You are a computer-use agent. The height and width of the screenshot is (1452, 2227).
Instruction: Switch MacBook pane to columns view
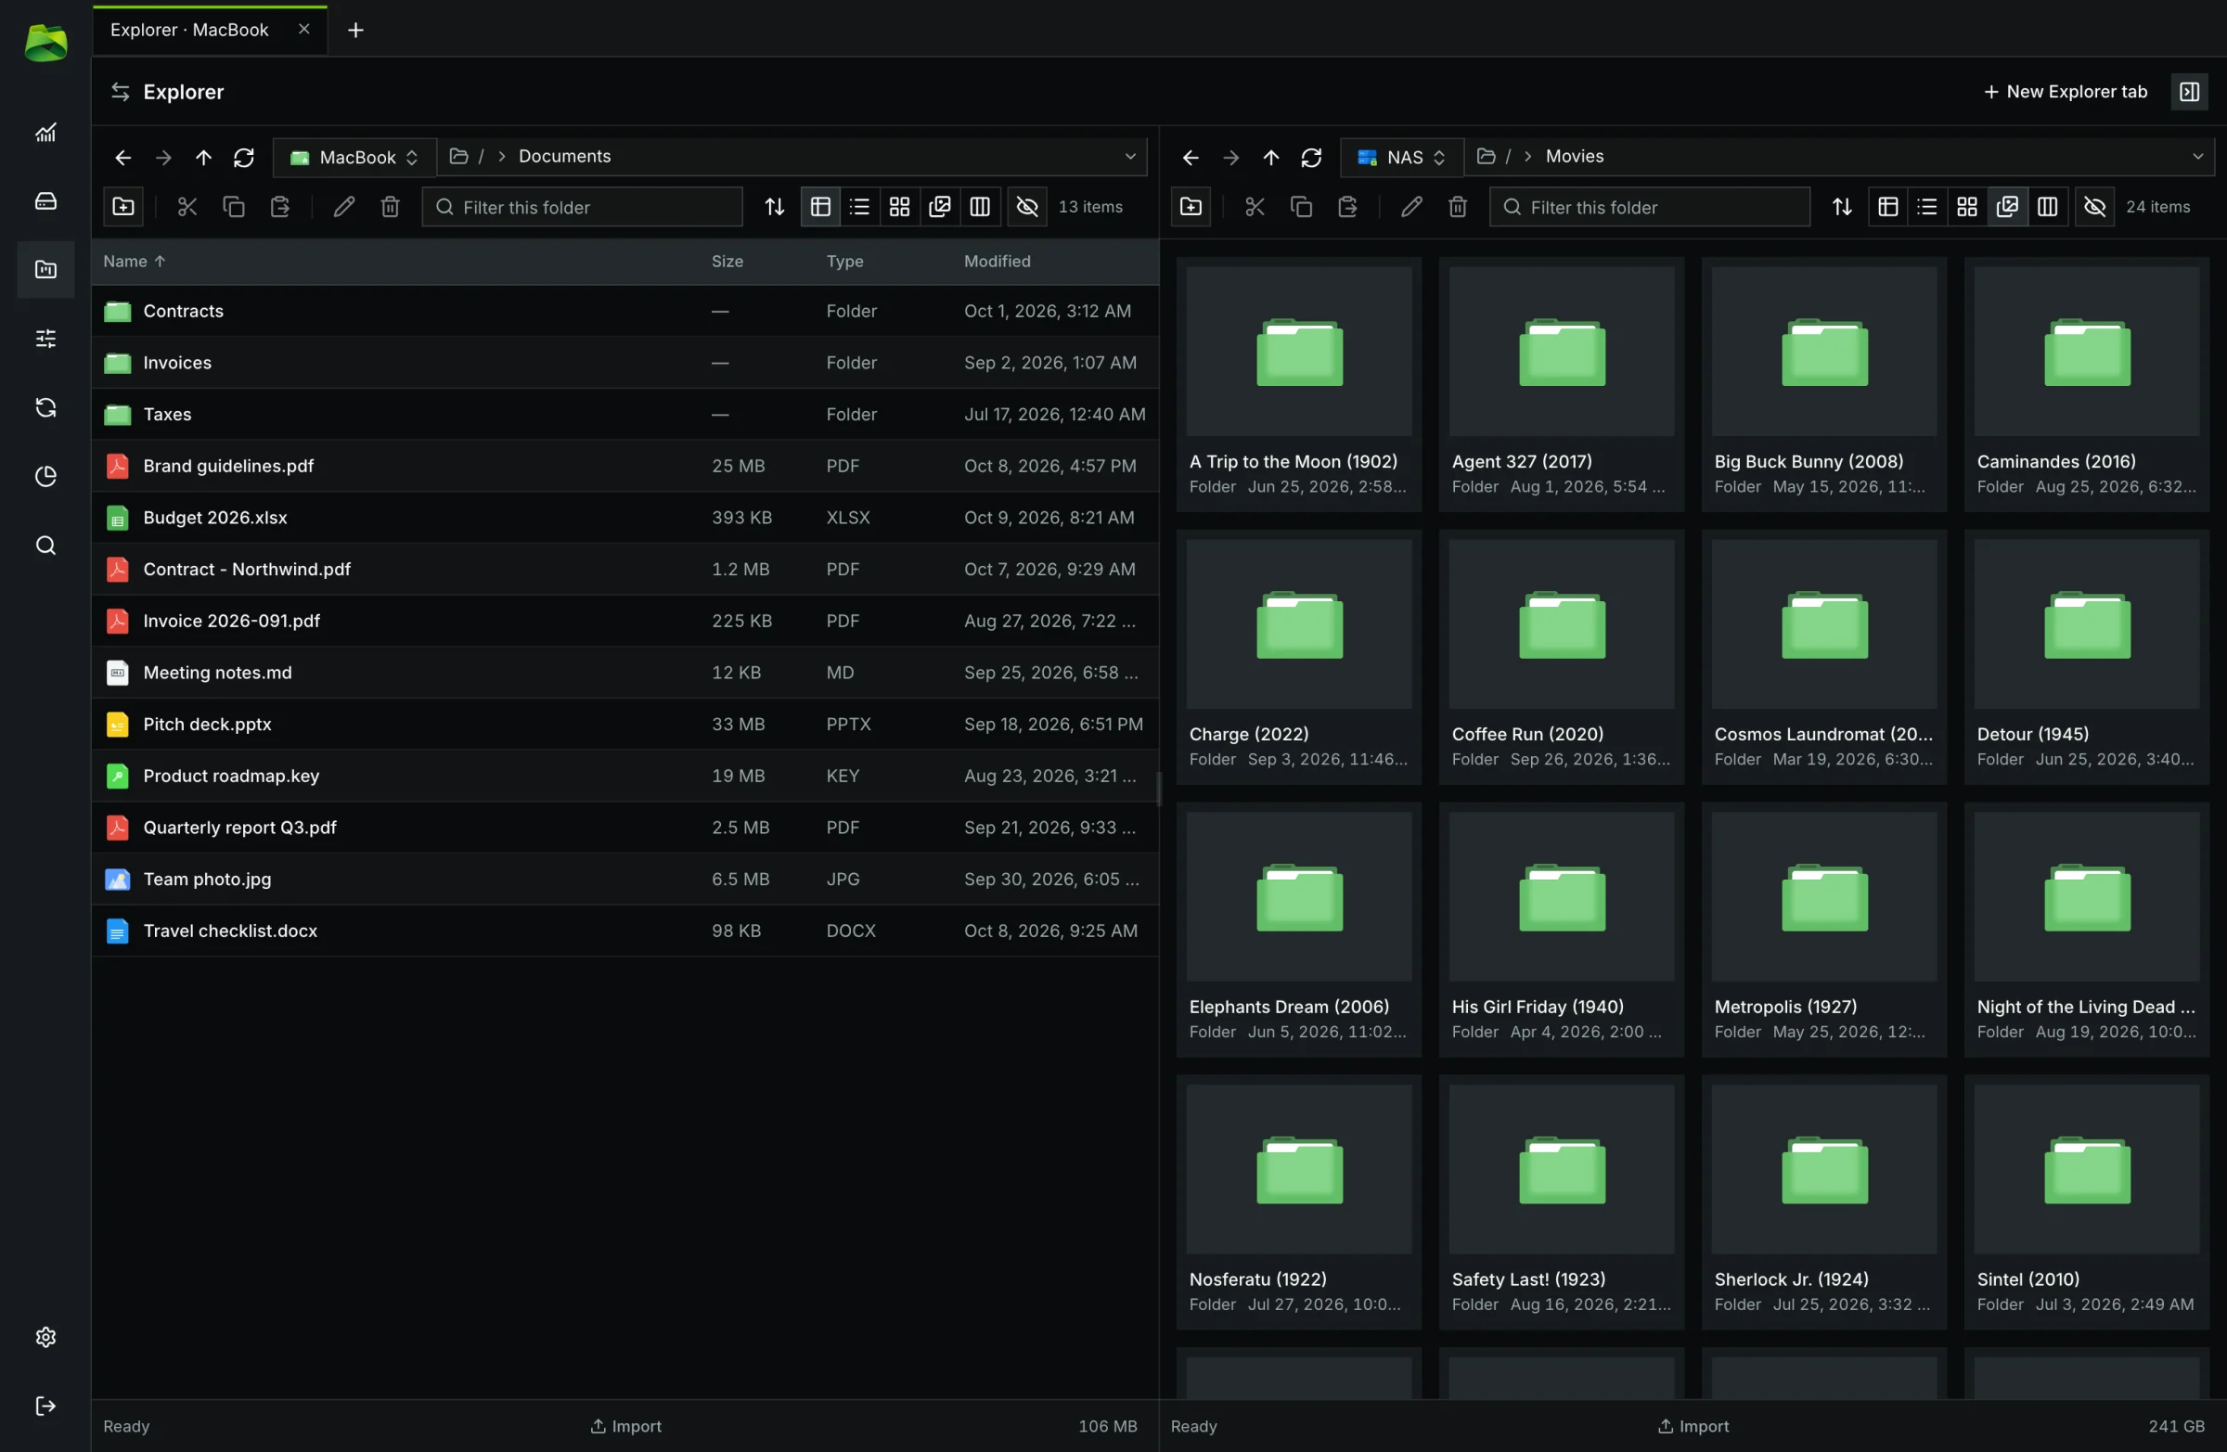[980, 207]
